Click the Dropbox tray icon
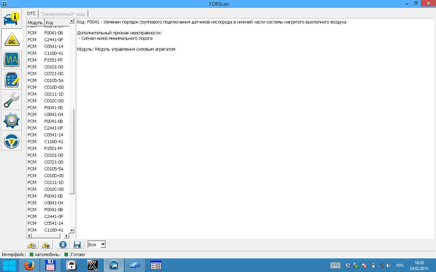The height and width of the screenshot is (272, 436). pos(348,266)
